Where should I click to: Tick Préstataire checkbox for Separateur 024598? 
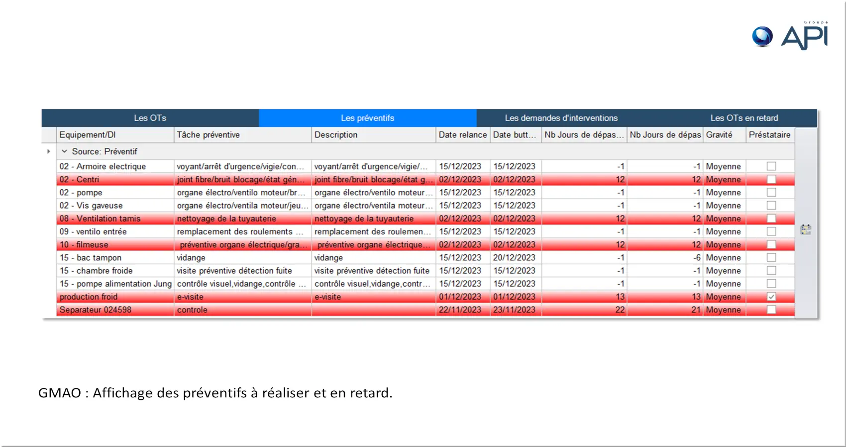(771, 309)
